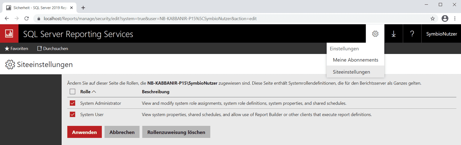Open the Chrome profile avatar icon
461x145 pixels.
[x=445, y=18]
